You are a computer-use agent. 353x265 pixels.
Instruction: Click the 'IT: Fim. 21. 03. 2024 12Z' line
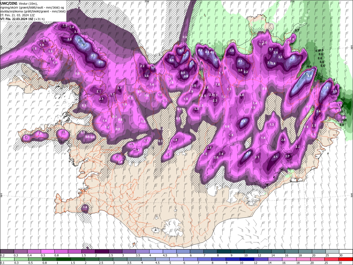[17, 15]
